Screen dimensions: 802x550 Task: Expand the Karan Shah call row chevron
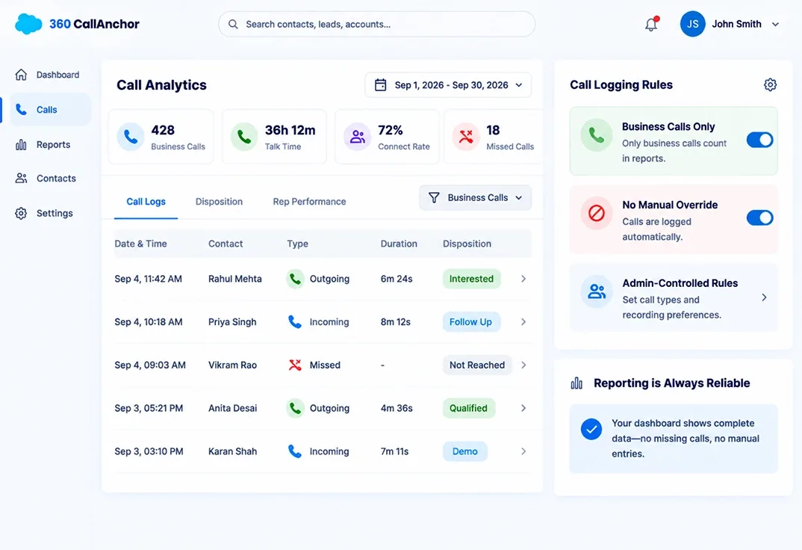523,451
